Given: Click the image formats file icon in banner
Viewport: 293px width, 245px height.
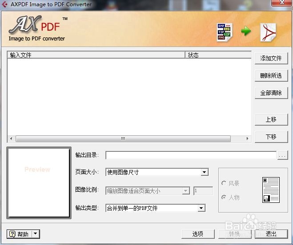Looking at the screenshot, I should 225,32.
